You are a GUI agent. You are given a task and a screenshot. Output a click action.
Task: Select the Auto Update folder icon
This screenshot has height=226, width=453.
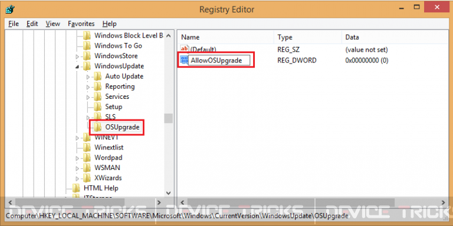pos(98,76)
